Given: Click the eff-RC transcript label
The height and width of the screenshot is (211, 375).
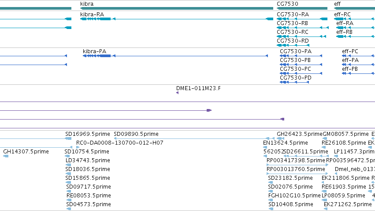Looking at the screenshot, I should (x=342, y=15).
